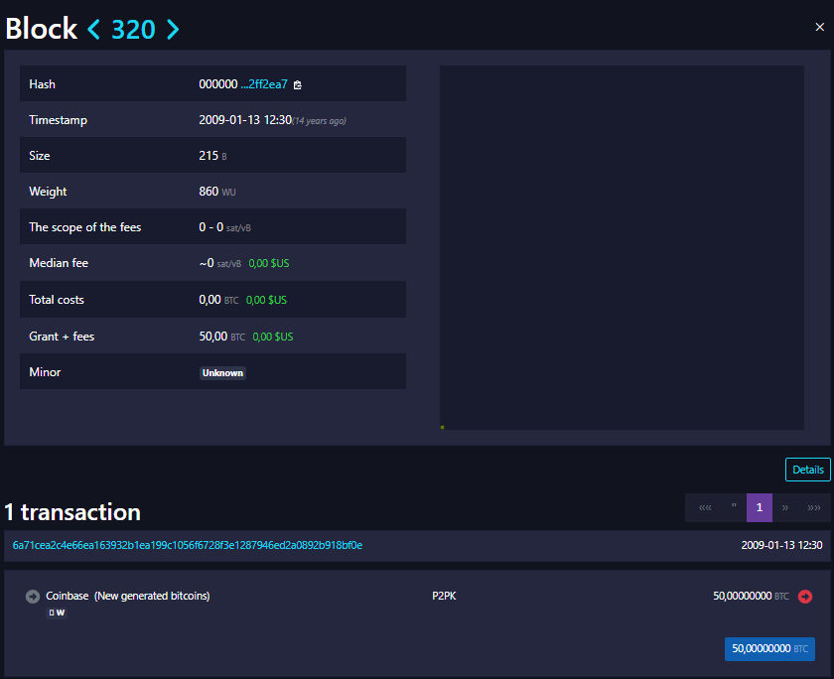This screenshot has width=834, height=679.
Task: Open the block hash ...2ff2ea7 link
Action: pyautogui.click(x=264, y=84)
